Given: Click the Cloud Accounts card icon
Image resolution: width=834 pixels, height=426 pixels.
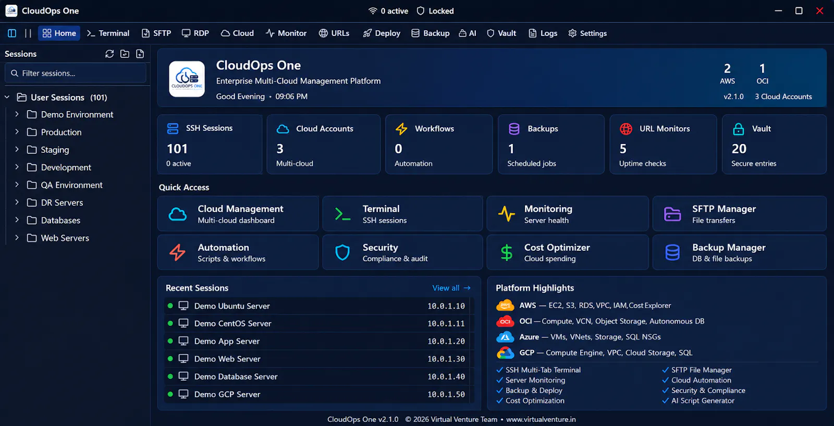Looking at the screenshot, I should click(x=283, y=129).
